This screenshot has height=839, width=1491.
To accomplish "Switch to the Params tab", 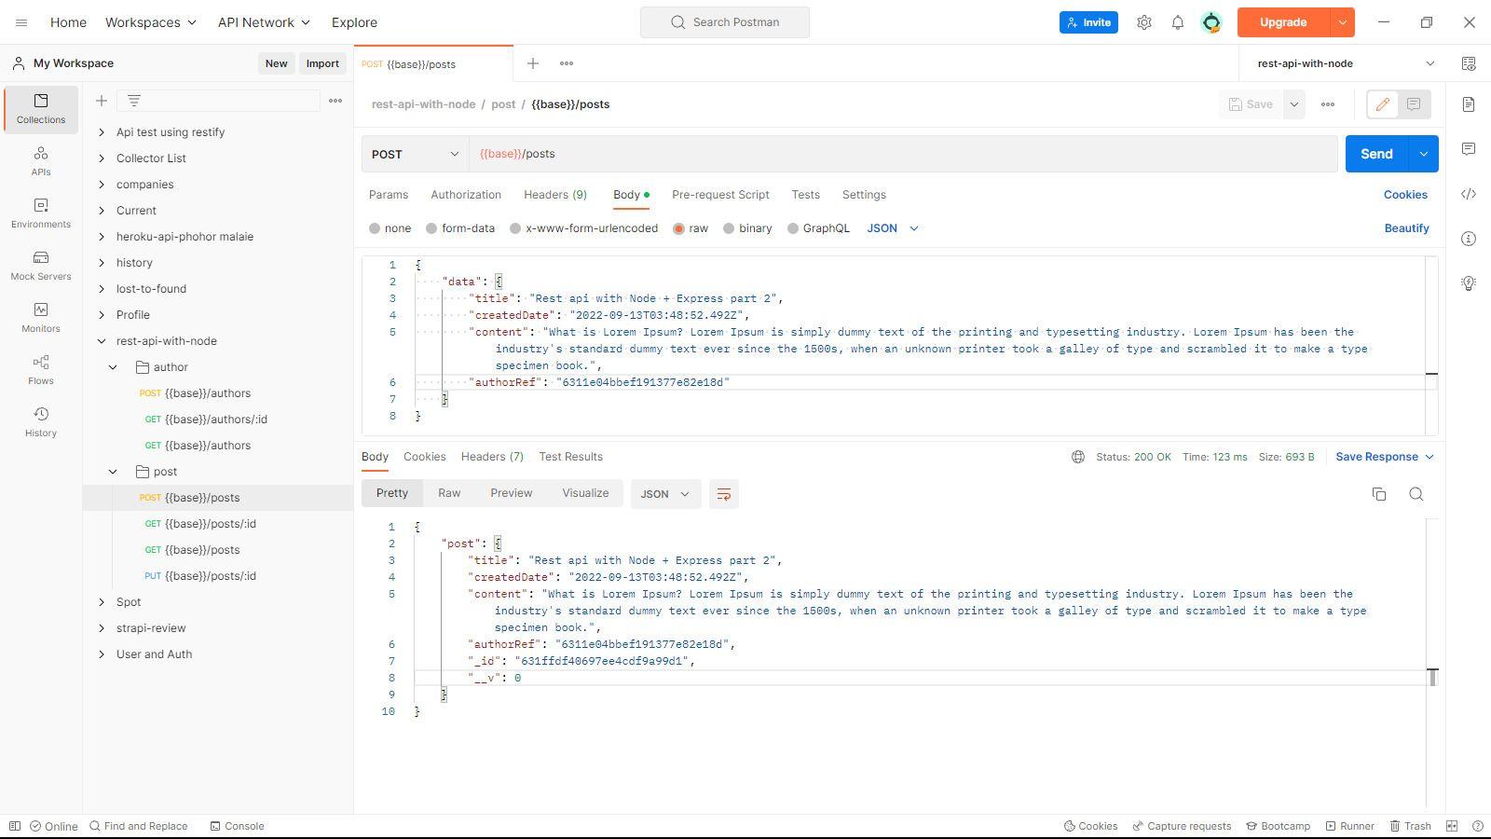I will point(389,195).
